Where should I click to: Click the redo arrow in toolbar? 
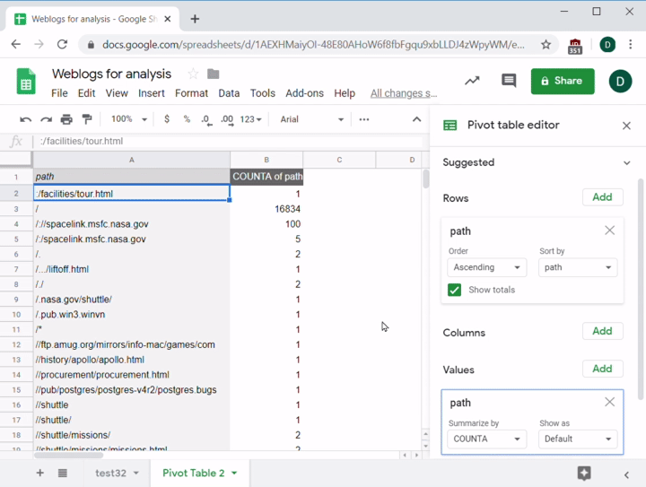[46, 119]
